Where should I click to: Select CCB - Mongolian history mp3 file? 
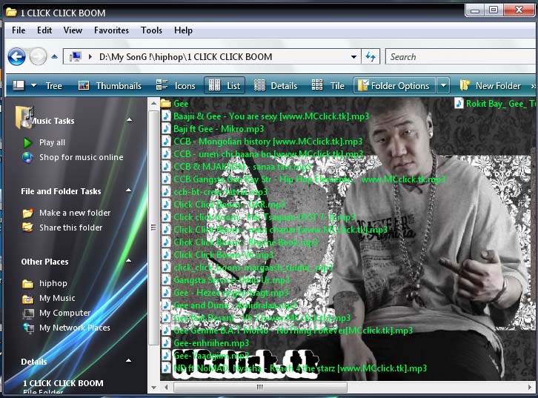(268, 142)
